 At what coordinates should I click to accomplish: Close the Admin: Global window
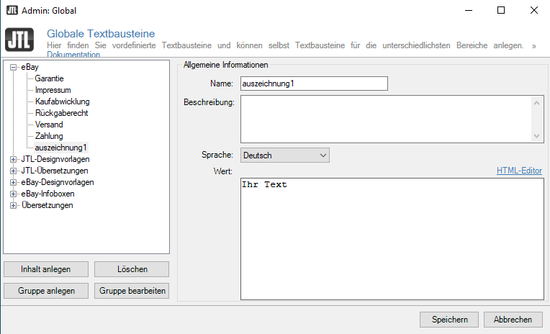(534, 10)
